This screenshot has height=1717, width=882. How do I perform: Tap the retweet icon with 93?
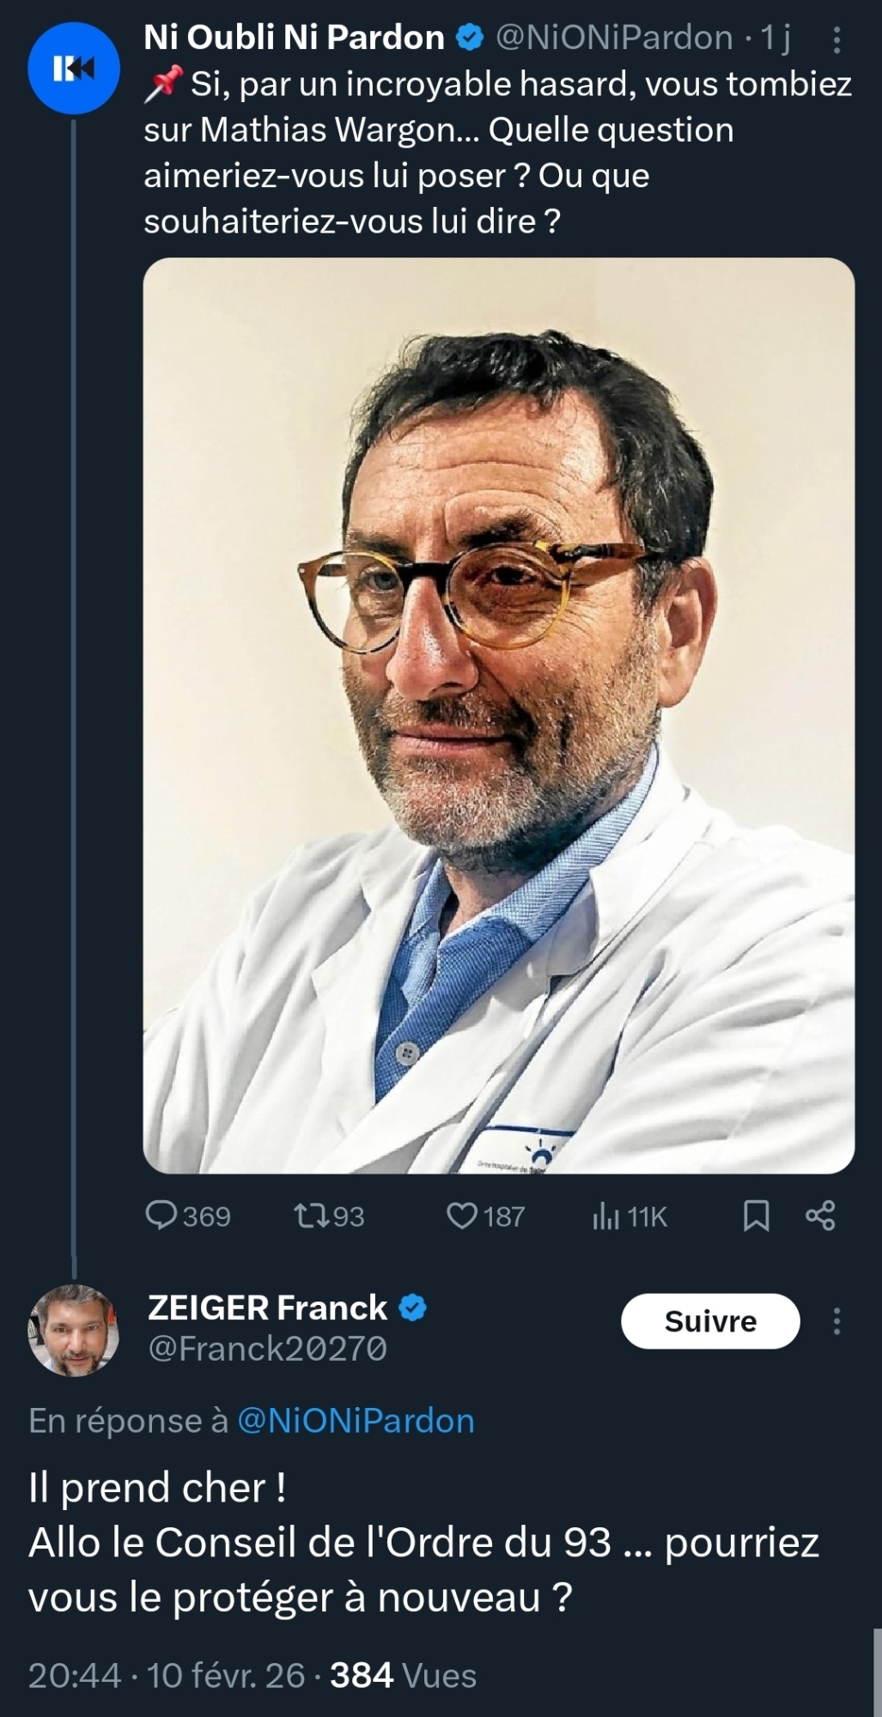(x=307, y=1216)
